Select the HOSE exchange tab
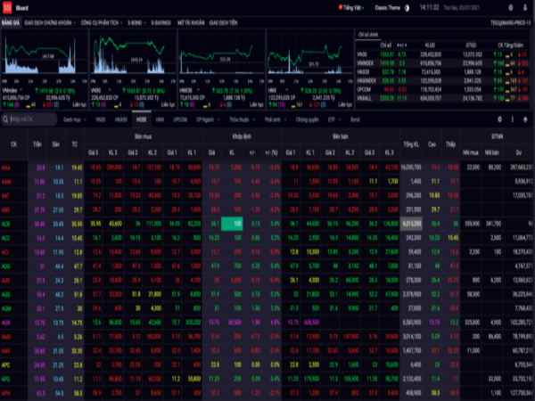The height and width of the screenshot is (401, 535). pyautogui.click(x=141, y=118)
